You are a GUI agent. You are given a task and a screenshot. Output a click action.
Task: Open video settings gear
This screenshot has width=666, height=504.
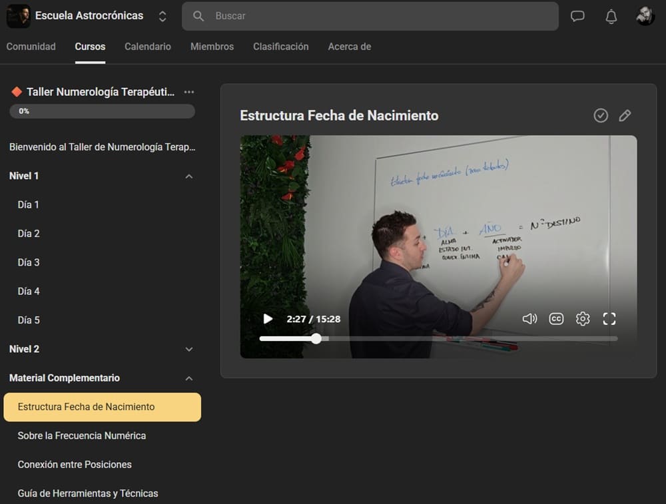(583, 318)
